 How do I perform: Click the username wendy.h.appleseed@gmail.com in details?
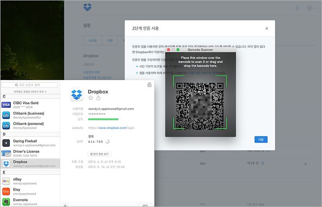click(x=111, y=109)
